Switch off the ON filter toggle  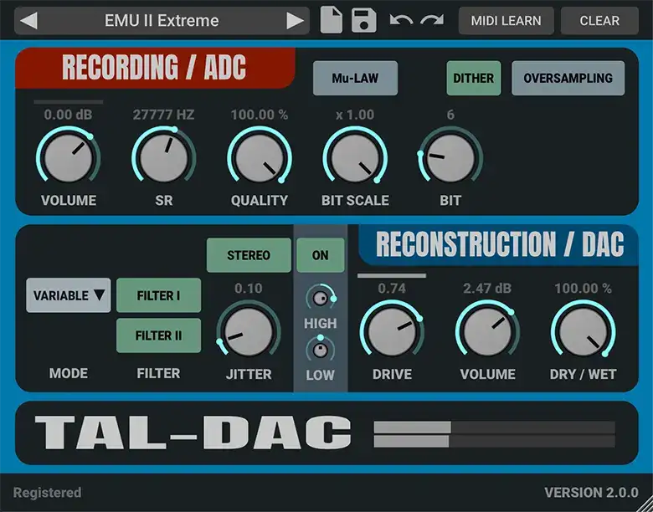coord(321,255)
